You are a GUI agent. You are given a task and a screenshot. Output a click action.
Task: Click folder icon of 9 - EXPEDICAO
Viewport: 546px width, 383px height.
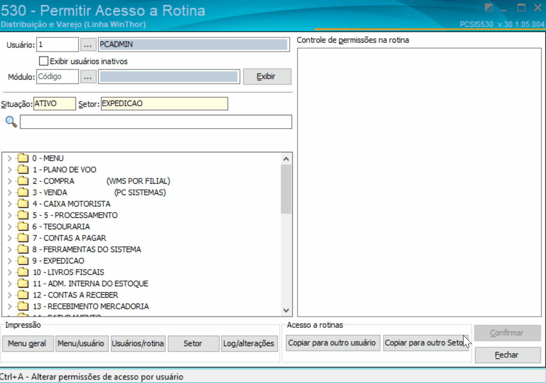[23, 261]
